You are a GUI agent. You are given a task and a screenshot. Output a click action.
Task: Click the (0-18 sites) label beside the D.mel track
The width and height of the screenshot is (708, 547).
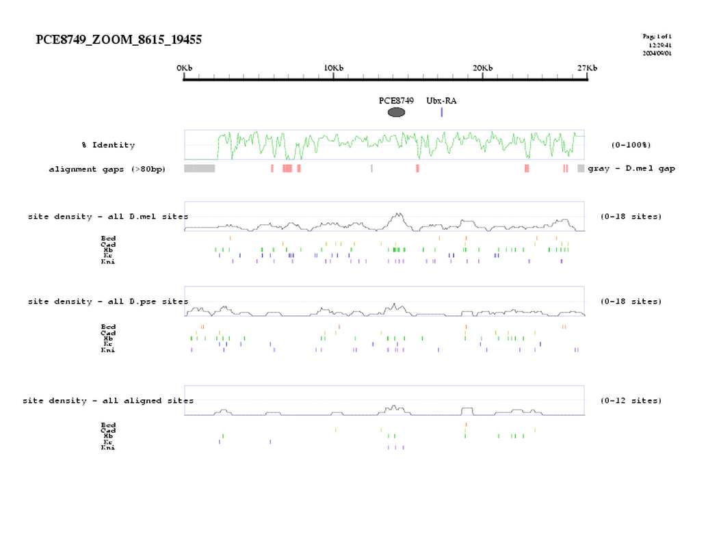click(x=631, y=217)
